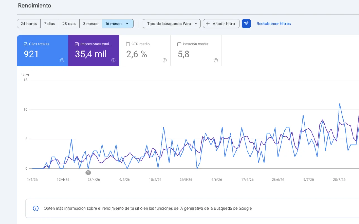Uncheck the Clics totales checkbox
359x224 pixels.
click(26, 44)
